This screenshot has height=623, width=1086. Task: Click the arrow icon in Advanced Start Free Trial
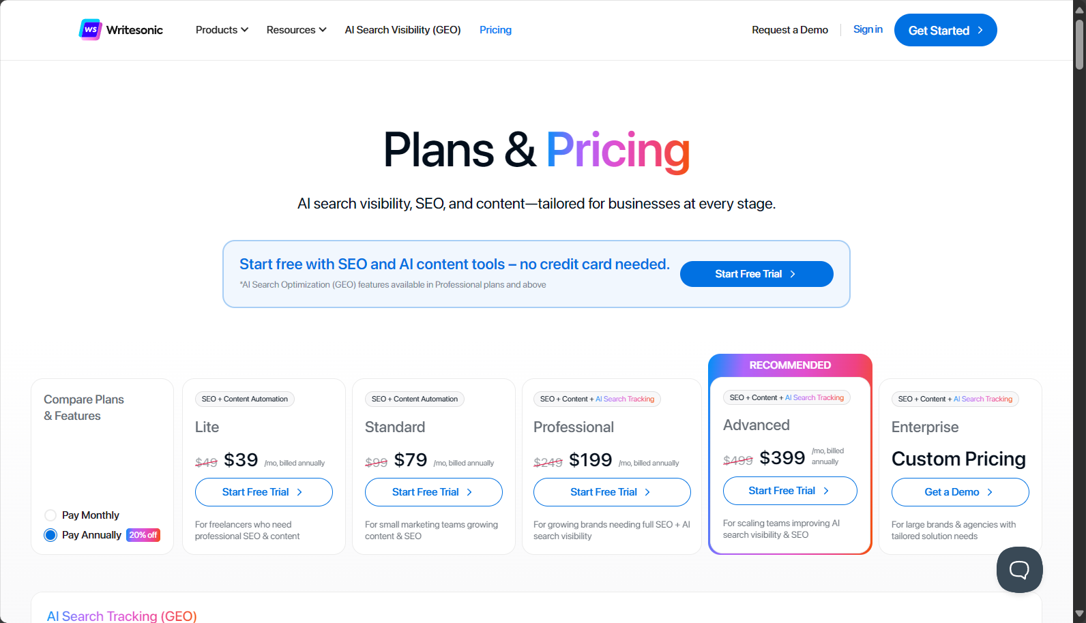pos(826,491)
